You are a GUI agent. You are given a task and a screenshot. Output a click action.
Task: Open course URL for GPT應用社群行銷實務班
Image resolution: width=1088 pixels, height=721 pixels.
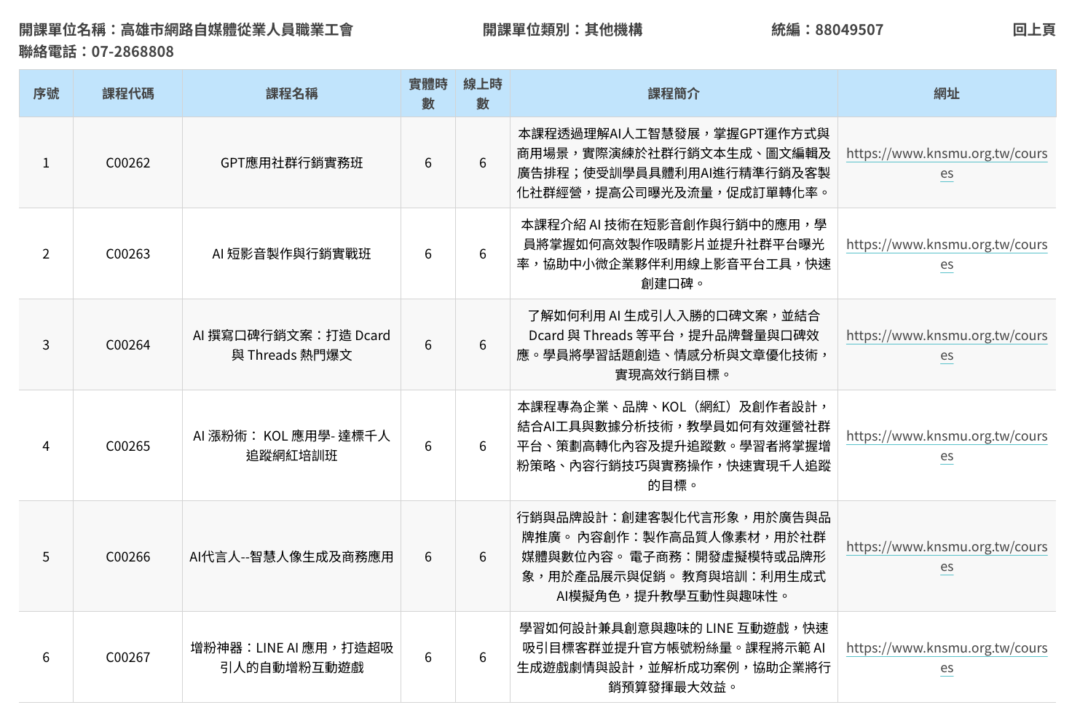[946, 154]
